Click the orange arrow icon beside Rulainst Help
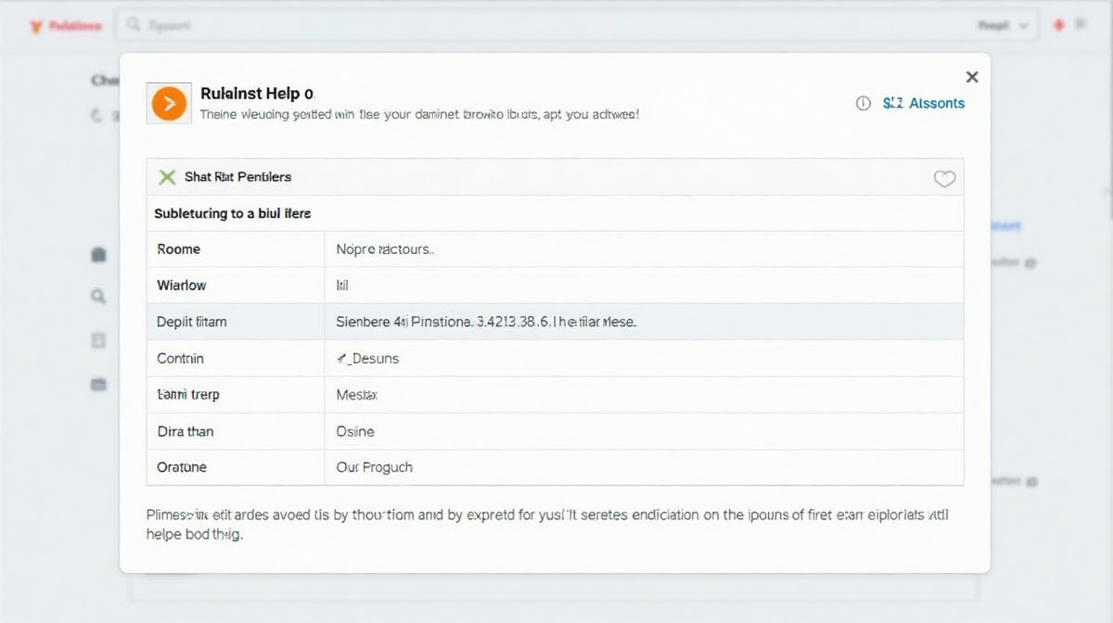 tap(169, 104)
